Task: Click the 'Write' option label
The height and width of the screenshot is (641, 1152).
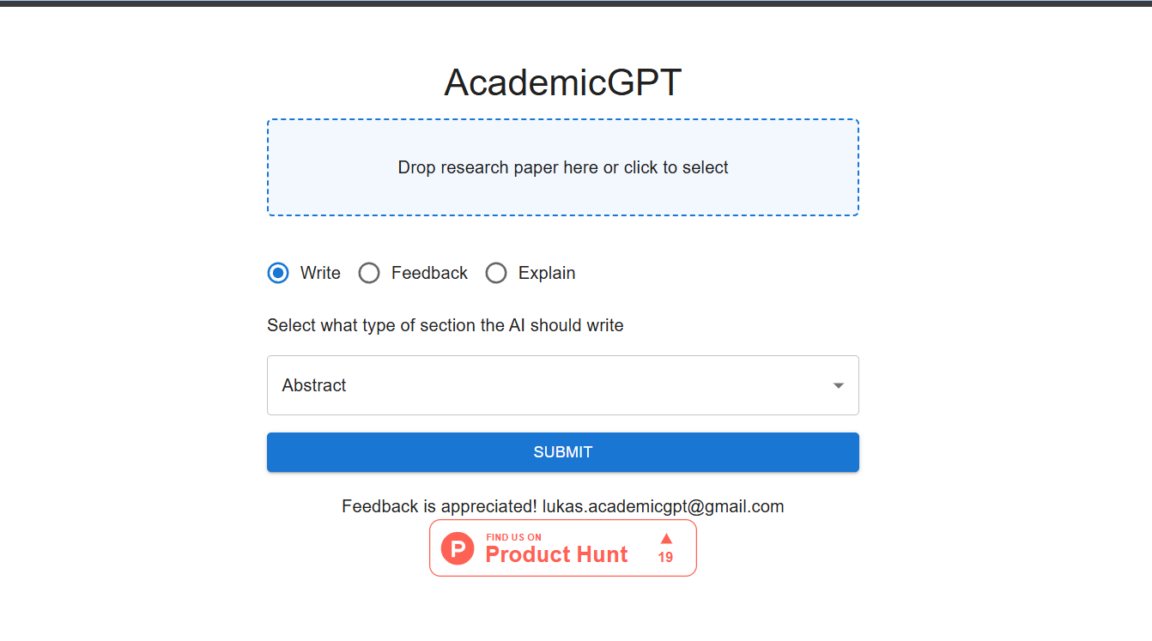Action: tap(320, 273)
